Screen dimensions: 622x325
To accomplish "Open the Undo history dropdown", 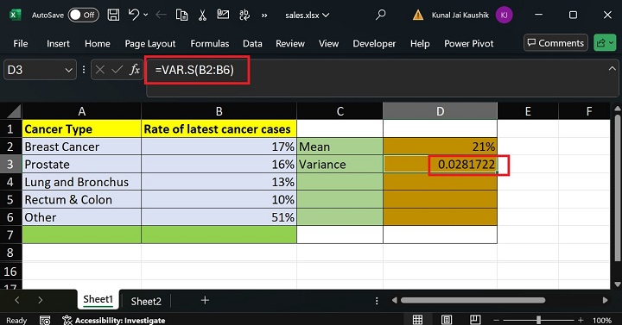I will [x=146, y=15].
